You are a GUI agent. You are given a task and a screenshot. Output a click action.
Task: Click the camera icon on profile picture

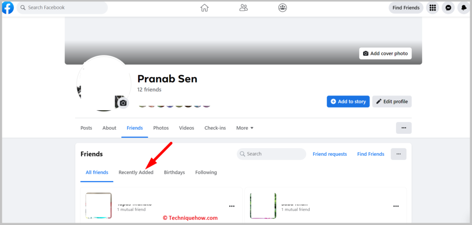(x=123, y=103)
